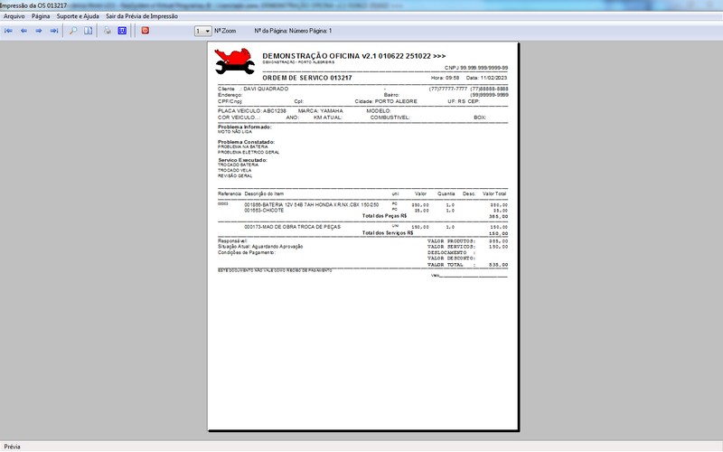Click the client name DAVI QUADRADO
Screen dimensions: 723x452
[x=266, y=89]
